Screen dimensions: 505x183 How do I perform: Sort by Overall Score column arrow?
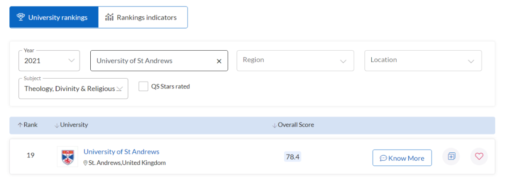click(x=274, y=125)
